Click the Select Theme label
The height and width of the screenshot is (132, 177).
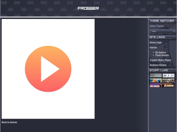click(x=157, y=26)
